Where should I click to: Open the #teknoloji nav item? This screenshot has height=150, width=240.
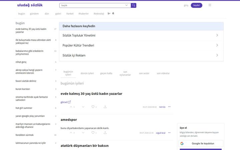coord(99,14)
